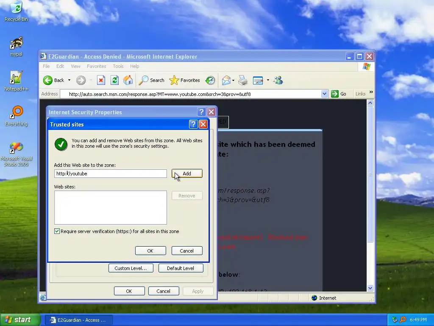
Task: Open the View menu
Action: click(75, 66)
